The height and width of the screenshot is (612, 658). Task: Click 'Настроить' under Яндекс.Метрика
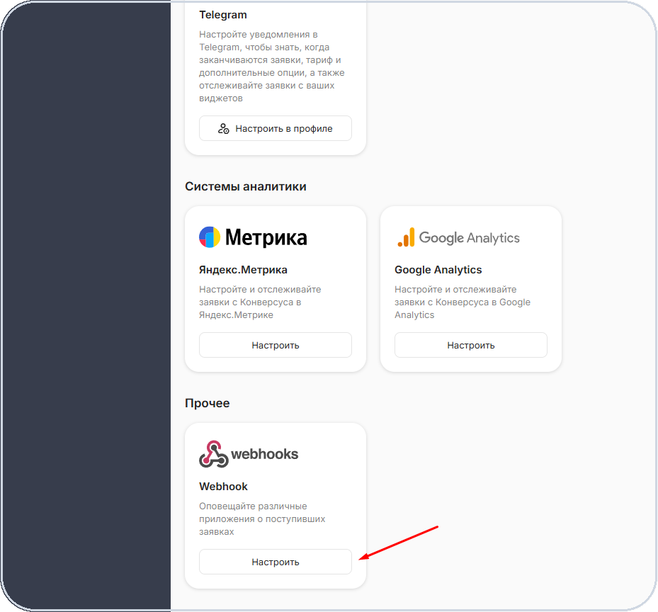[276, 345]
